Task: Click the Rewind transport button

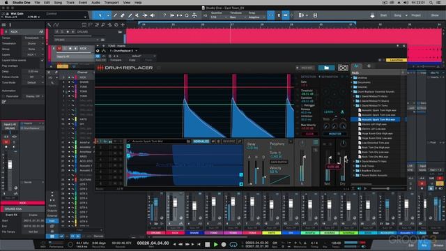Action: point(180,244)
